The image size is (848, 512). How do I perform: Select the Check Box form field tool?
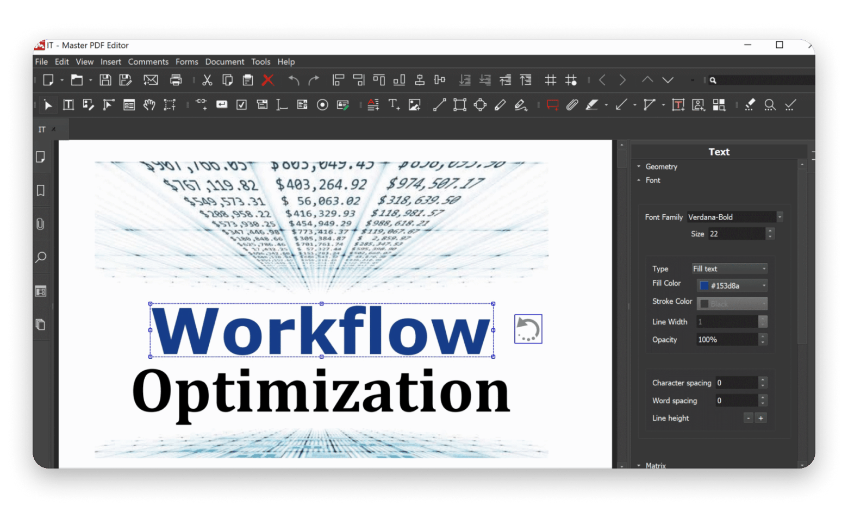(x=242, y=105)
